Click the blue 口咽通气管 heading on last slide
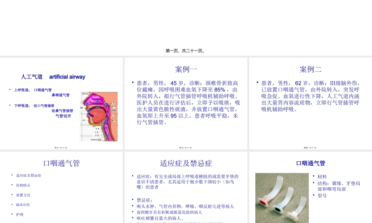 [312, 164]
